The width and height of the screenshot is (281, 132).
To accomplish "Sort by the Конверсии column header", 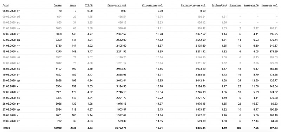I will (x=235, y=5).
